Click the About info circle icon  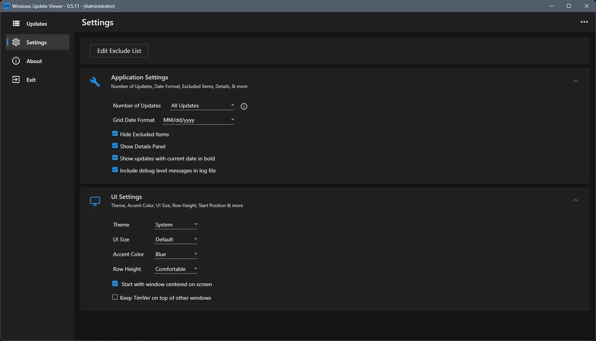coord(16,61)
